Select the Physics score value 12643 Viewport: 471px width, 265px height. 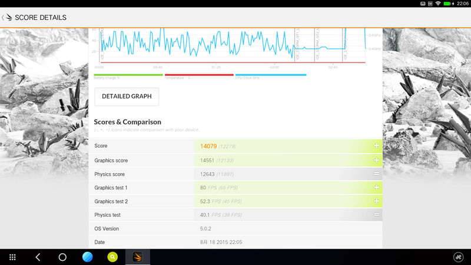pyautogui.click(x=207, y=174)
